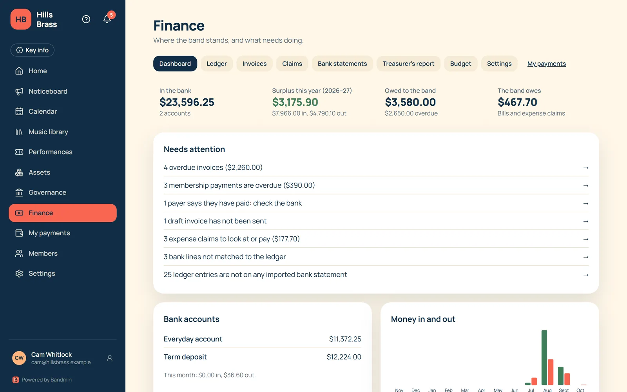
Task: Click the CW user avatar
Action: pyautogui.click(x=19, y=358)
